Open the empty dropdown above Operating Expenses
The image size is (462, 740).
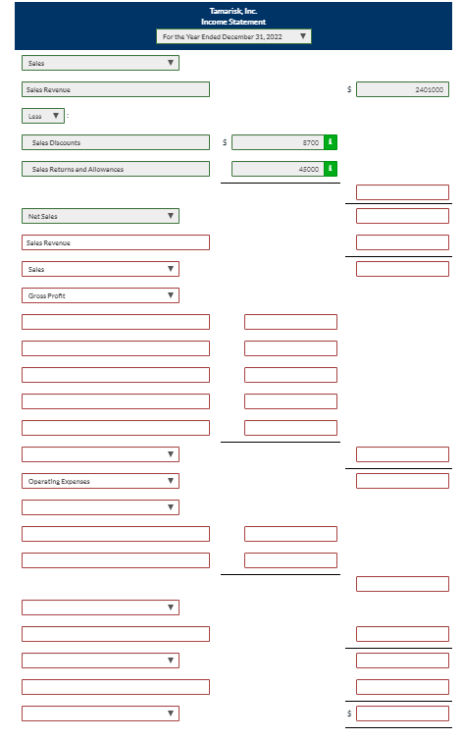[100, 454]
